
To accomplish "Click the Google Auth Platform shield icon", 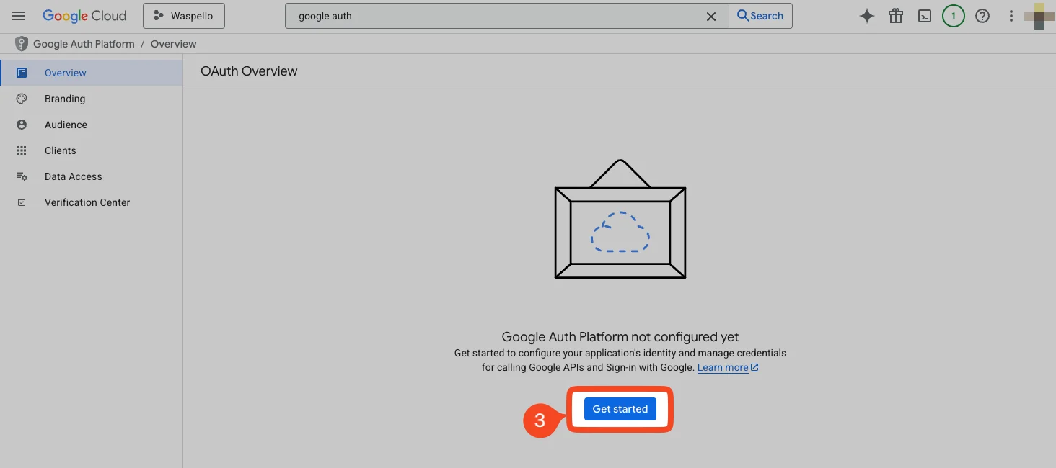I will point(22,44).
